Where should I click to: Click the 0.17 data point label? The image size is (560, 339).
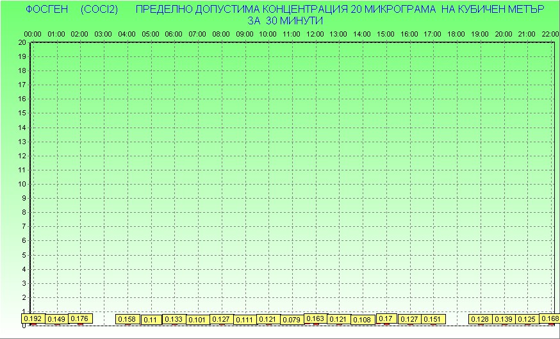[x=386, y=318]
